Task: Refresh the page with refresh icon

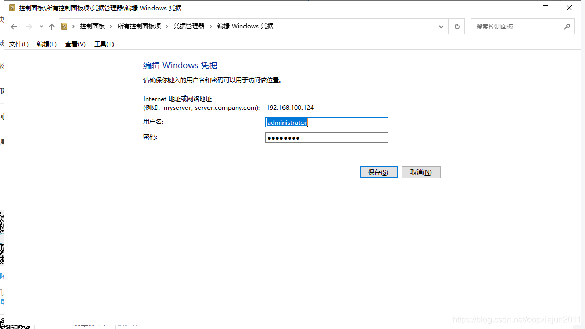Action: pos(457,27)
